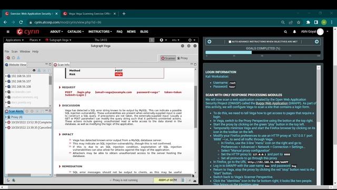Select host 192.168.56.108 in Website View

(x=21, y=87)
